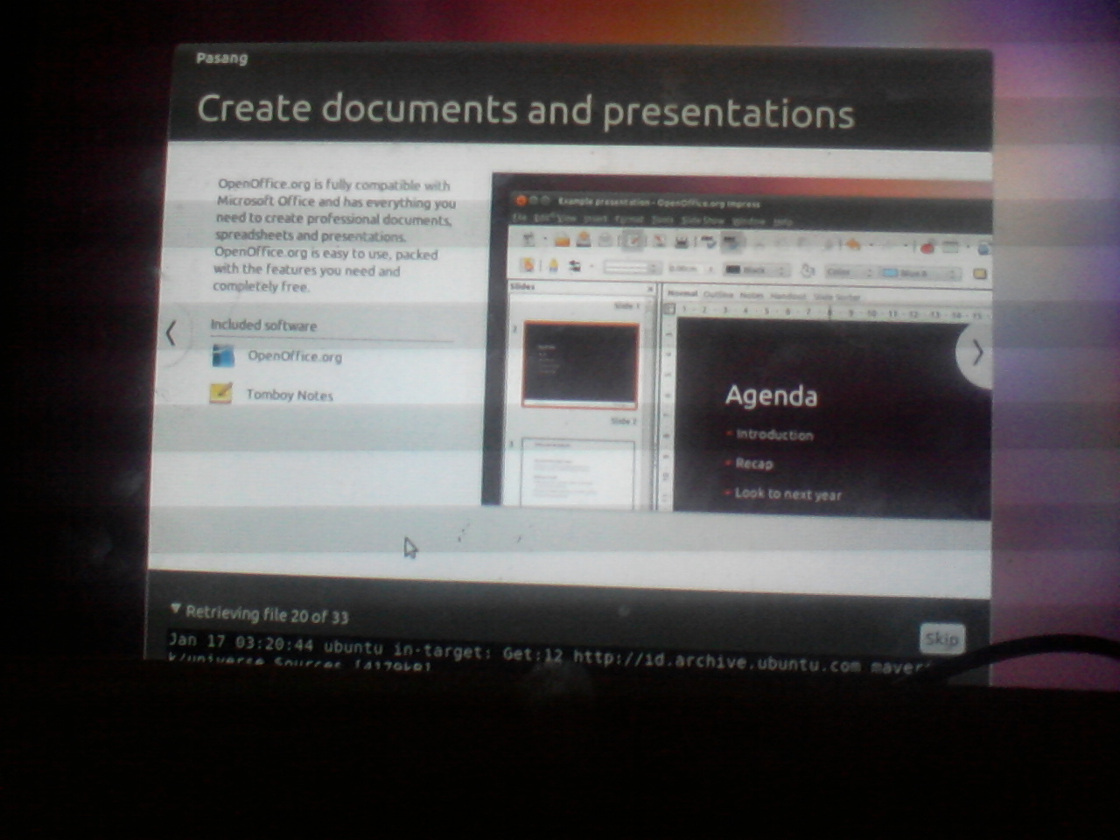Advance to the next slide with right chevron

click(977, 353)
